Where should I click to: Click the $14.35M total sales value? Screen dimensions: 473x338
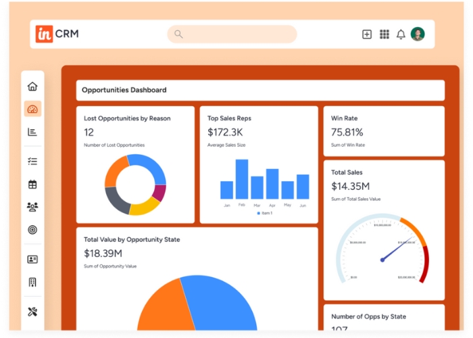(350, 186)
